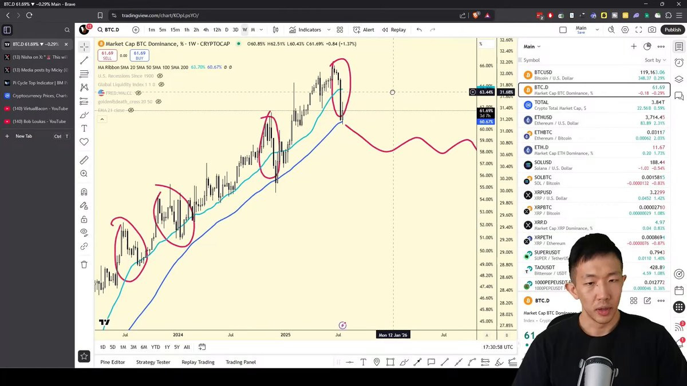
Task: Click the quick search icon
Action: (611, 30)
